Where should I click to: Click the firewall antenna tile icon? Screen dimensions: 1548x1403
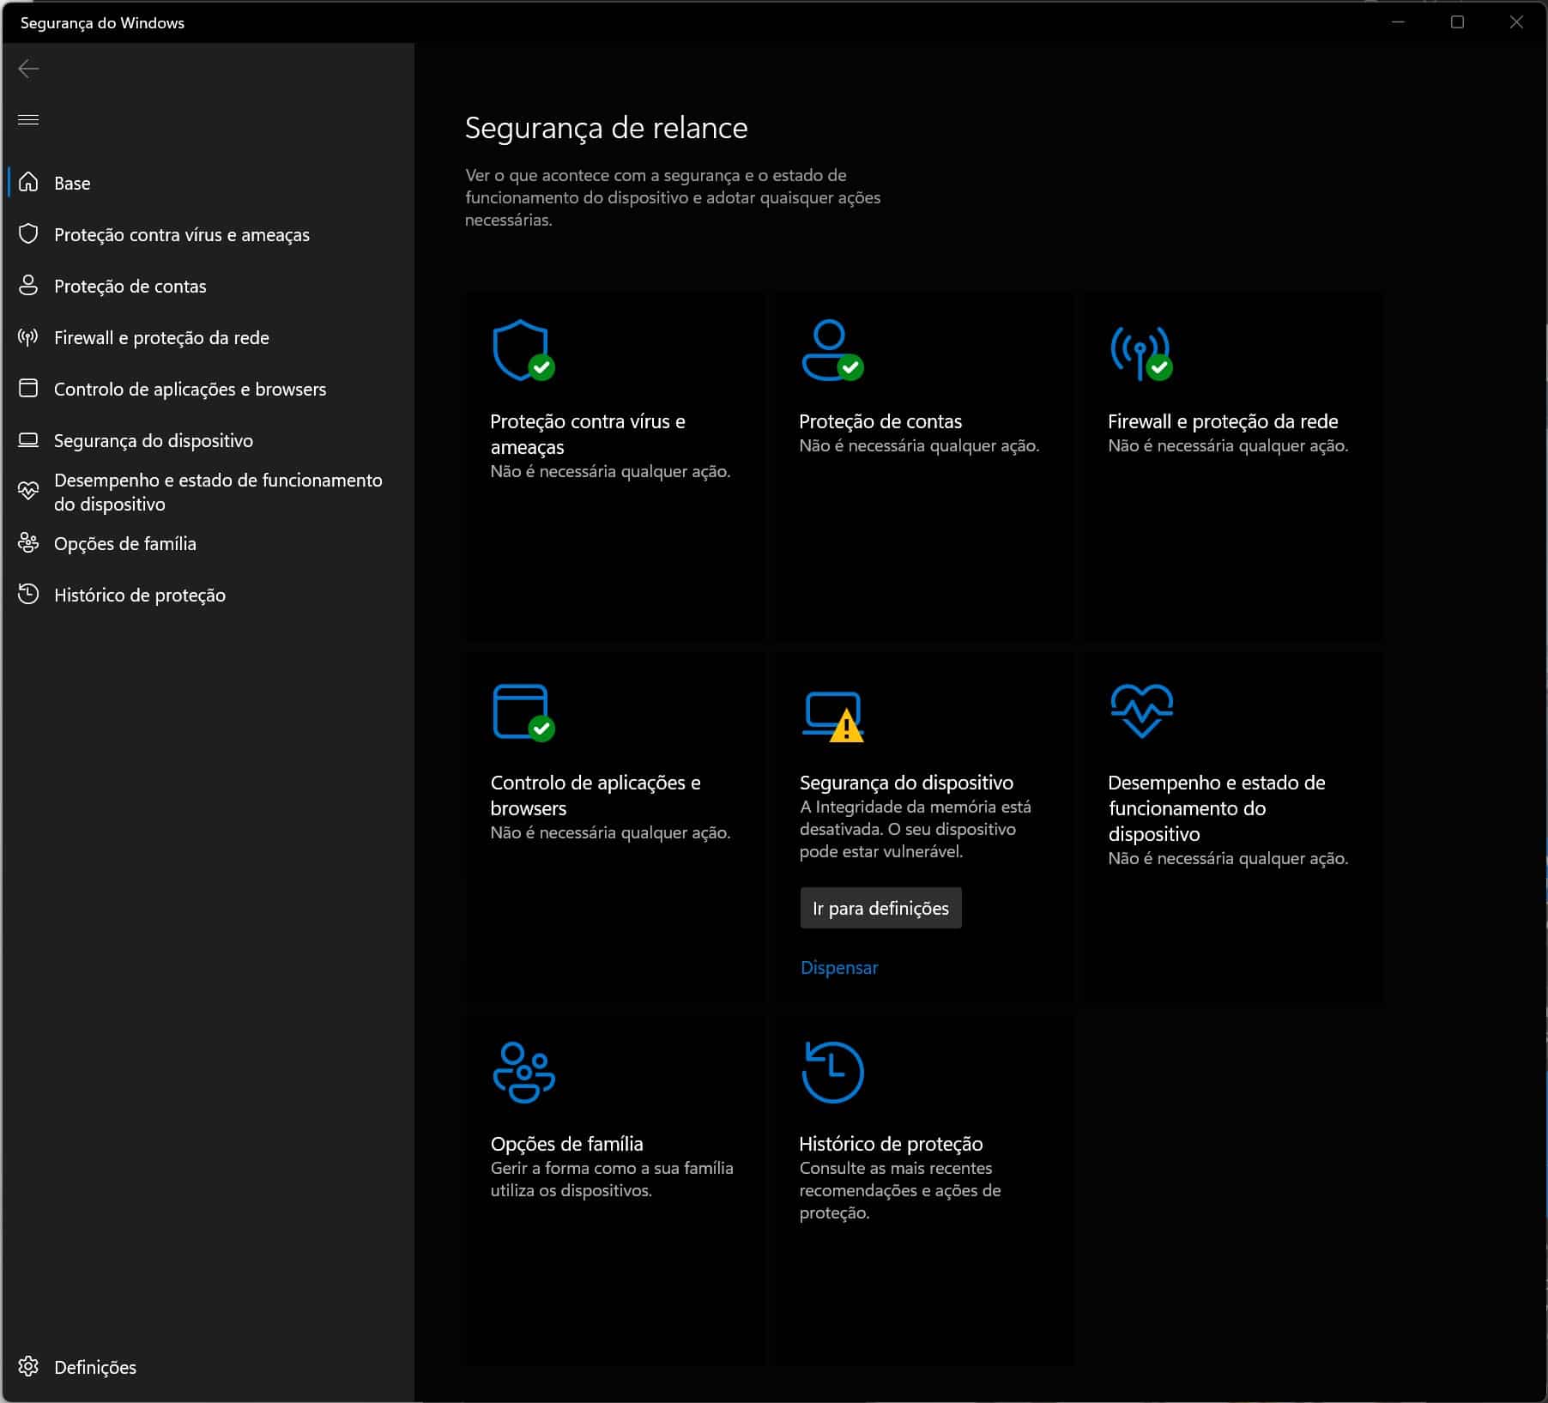(1140, 352)
